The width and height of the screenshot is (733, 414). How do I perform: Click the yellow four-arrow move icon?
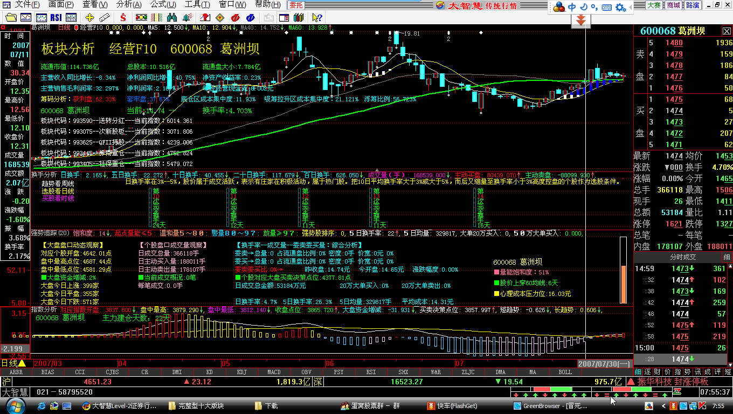[x=89, y=18]
